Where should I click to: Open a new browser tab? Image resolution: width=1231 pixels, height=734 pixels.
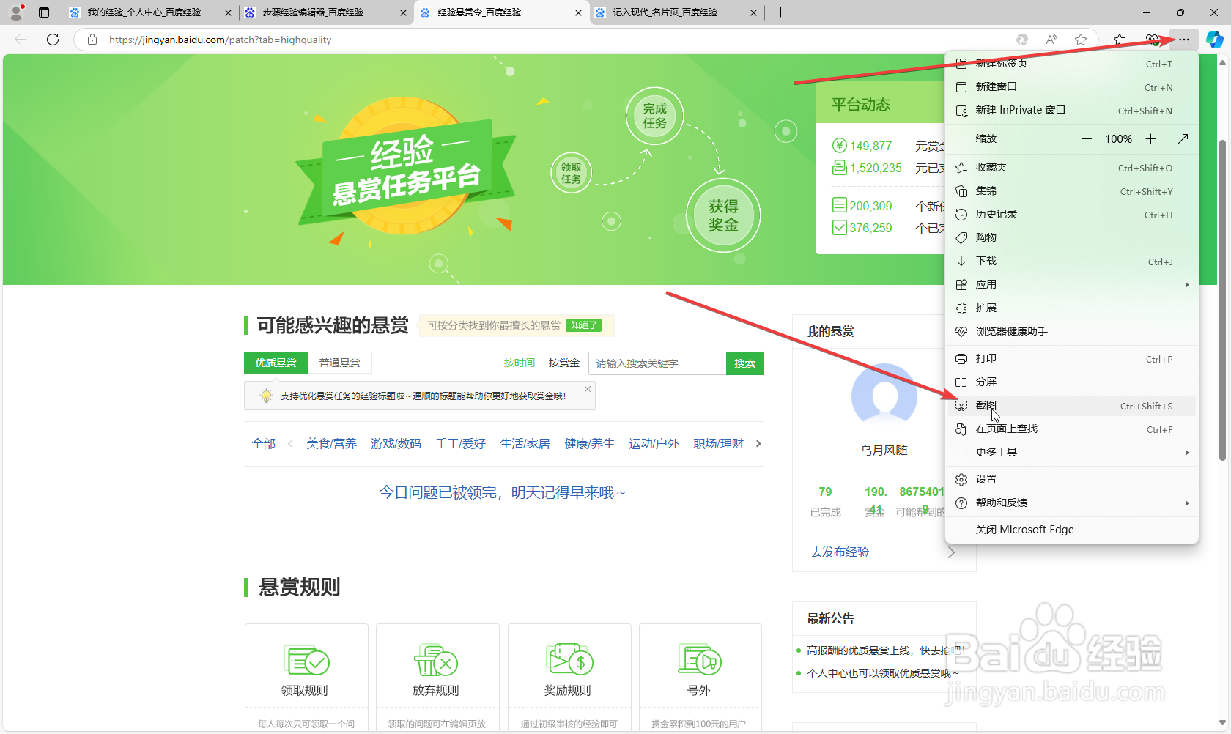780,12
